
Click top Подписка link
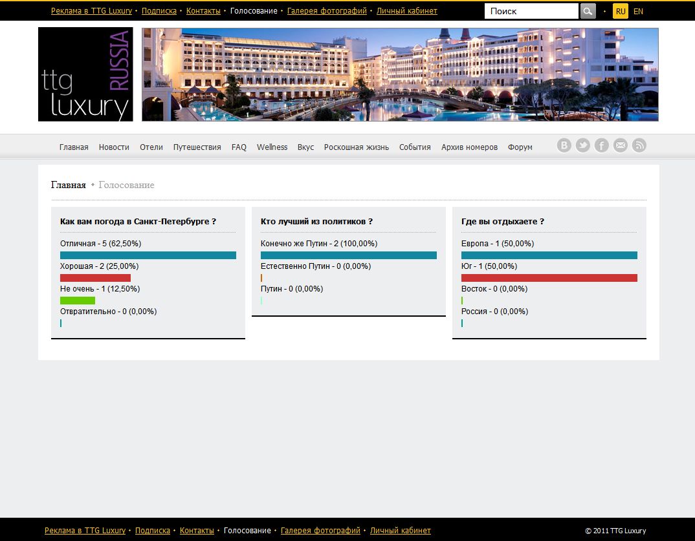(x=159, y=10)
